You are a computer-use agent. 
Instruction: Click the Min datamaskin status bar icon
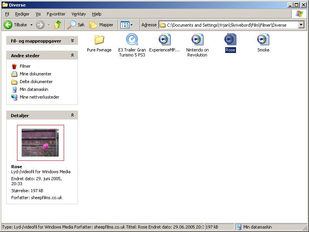(x=239, y=227)
